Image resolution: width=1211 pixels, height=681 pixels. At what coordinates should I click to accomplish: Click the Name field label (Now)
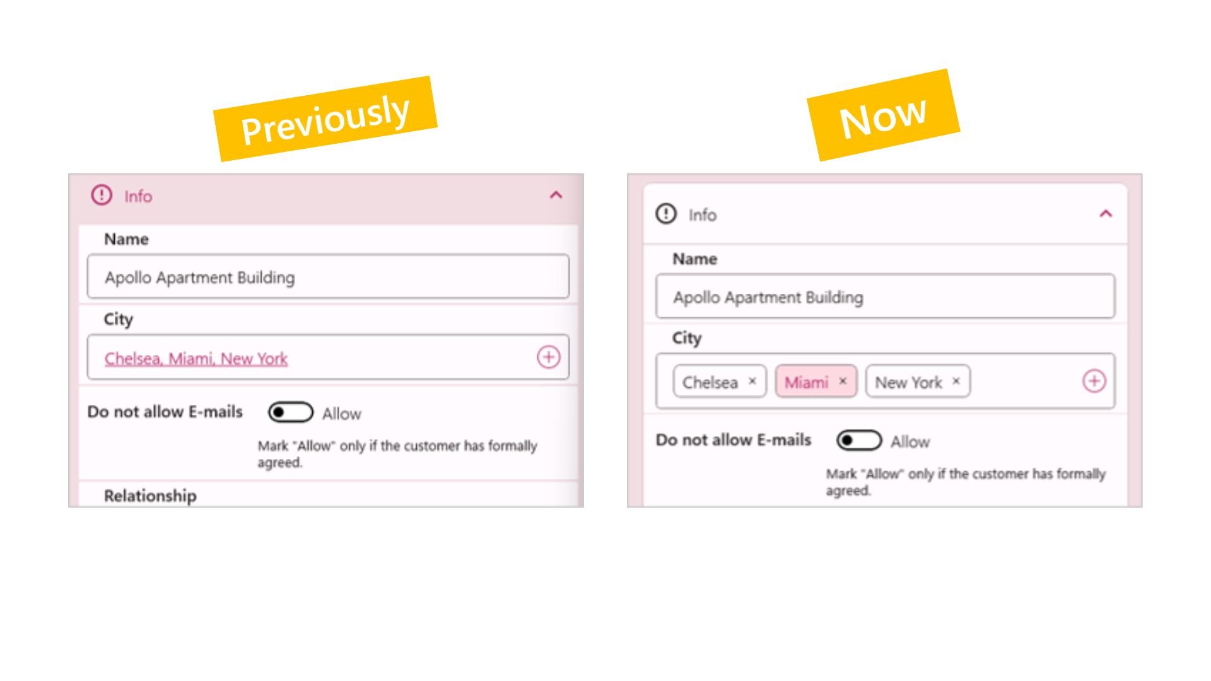[x=689, y=259]
